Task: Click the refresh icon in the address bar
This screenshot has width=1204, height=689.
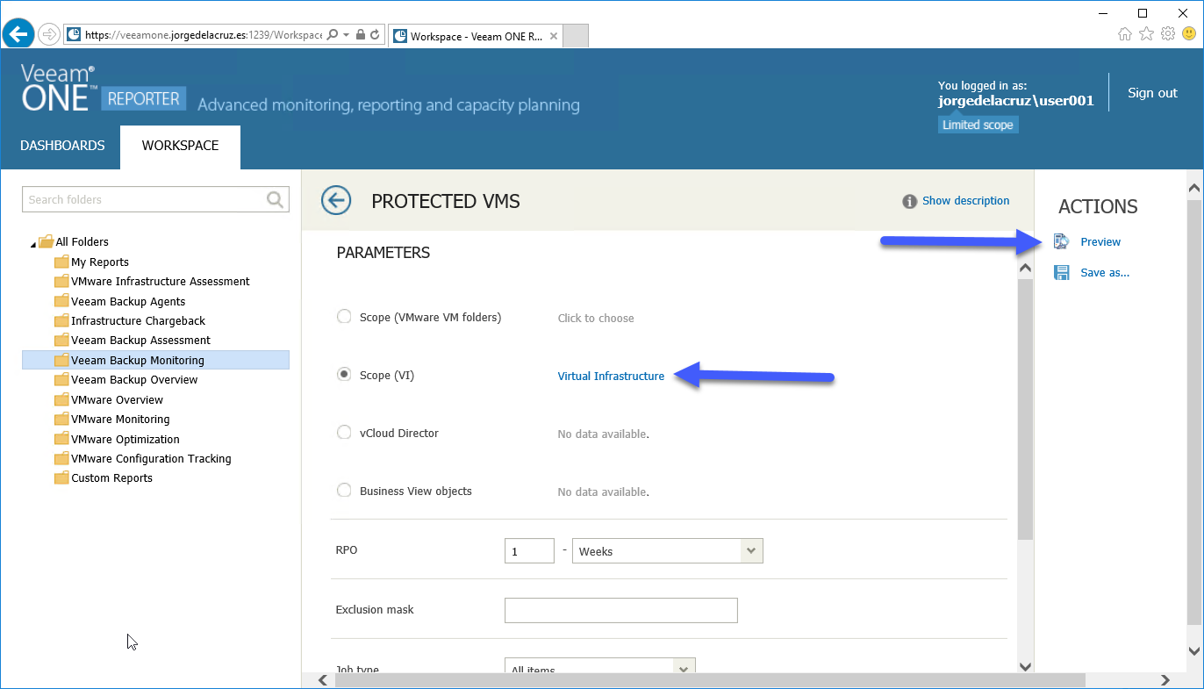Action: click(x=375, y=35)
